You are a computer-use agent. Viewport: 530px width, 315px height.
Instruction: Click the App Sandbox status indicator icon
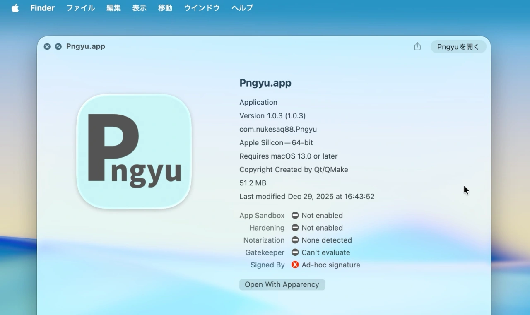[295, 215]
